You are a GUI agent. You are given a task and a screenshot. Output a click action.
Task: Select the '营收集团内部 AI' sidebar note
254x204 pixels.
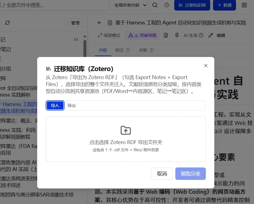tap(19, 166)
